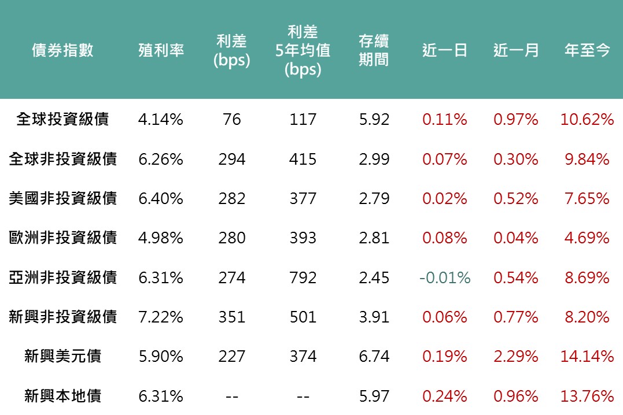The image size is (623, 415).
Task: Select the 14.14% year-to-date value
Action: coord(587,356)
